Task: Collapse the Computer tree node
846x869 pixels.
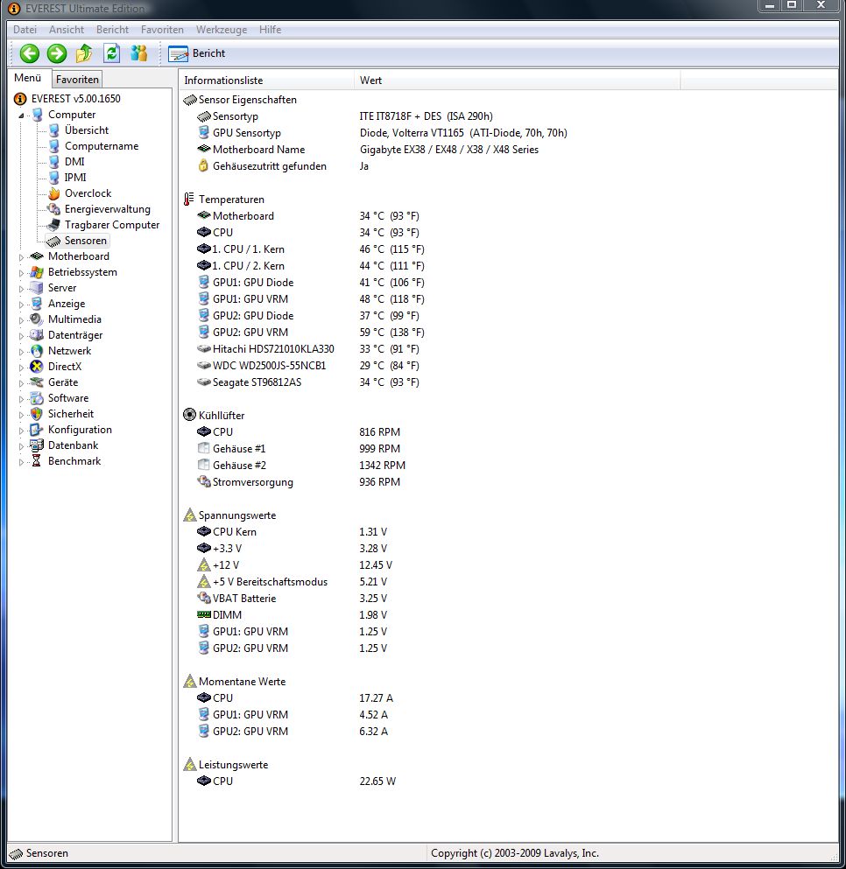Action: pyautogui.click(x=21, y=116)
